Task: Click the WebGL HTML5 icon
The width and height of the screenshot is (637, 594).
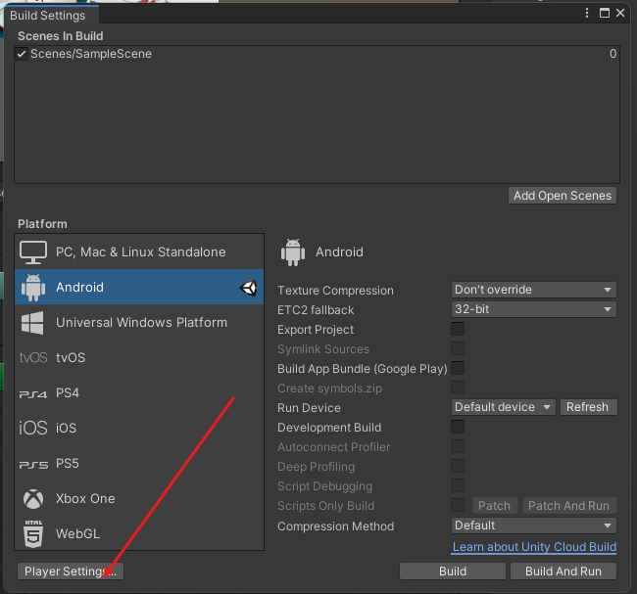Action: [x=33, y=533]
